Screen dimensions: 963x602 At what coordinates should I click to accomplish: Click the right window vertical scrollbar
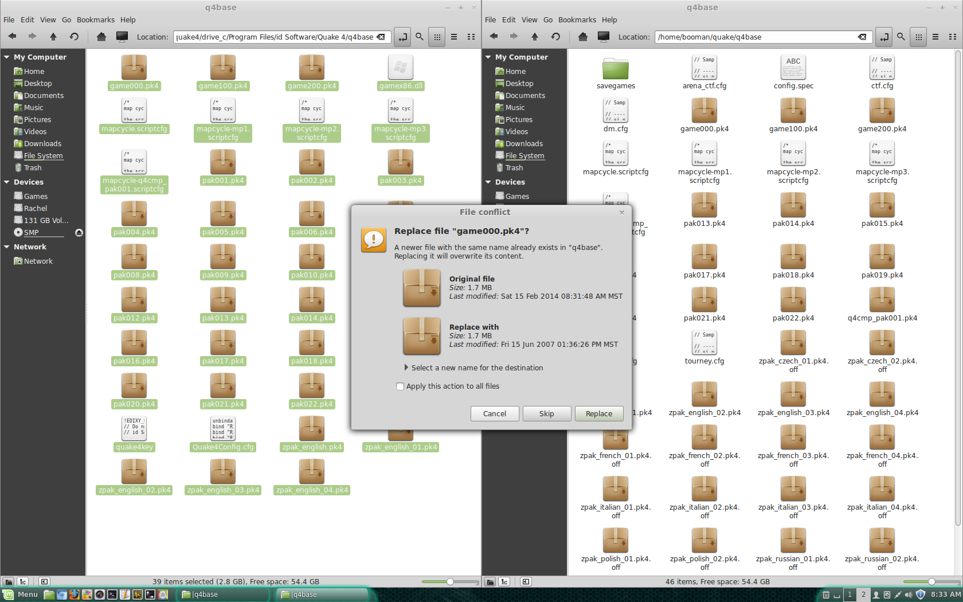click(x=958, y=288)
